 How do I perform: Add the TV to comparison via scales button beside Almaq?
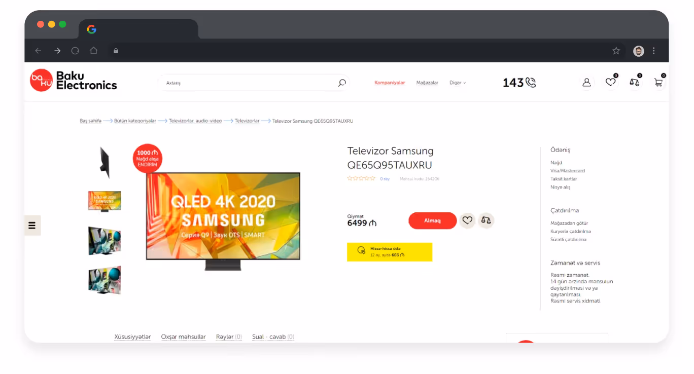[486, 220]
